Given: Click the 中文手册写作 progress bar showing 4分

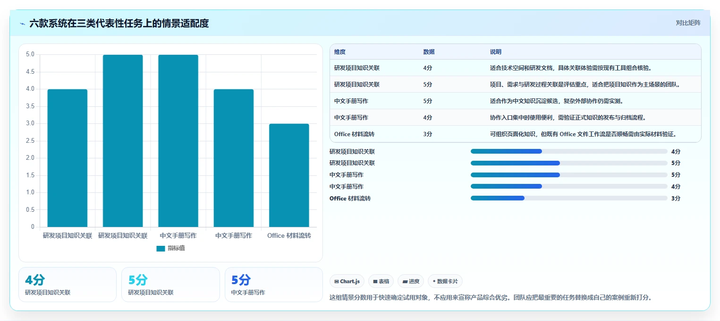Looking at the screenshot, I should coord(569,186).
